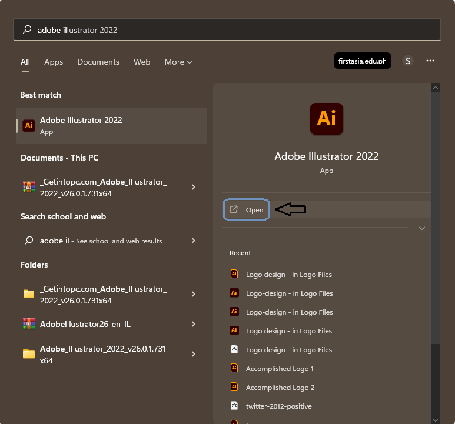Click Ai icon beside Accomplished Logo 2
Screen dimensions: 455x424
[x=234, y=387]
